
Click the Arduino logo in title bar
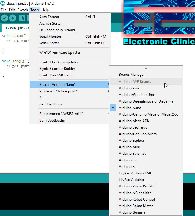point(3,3)
